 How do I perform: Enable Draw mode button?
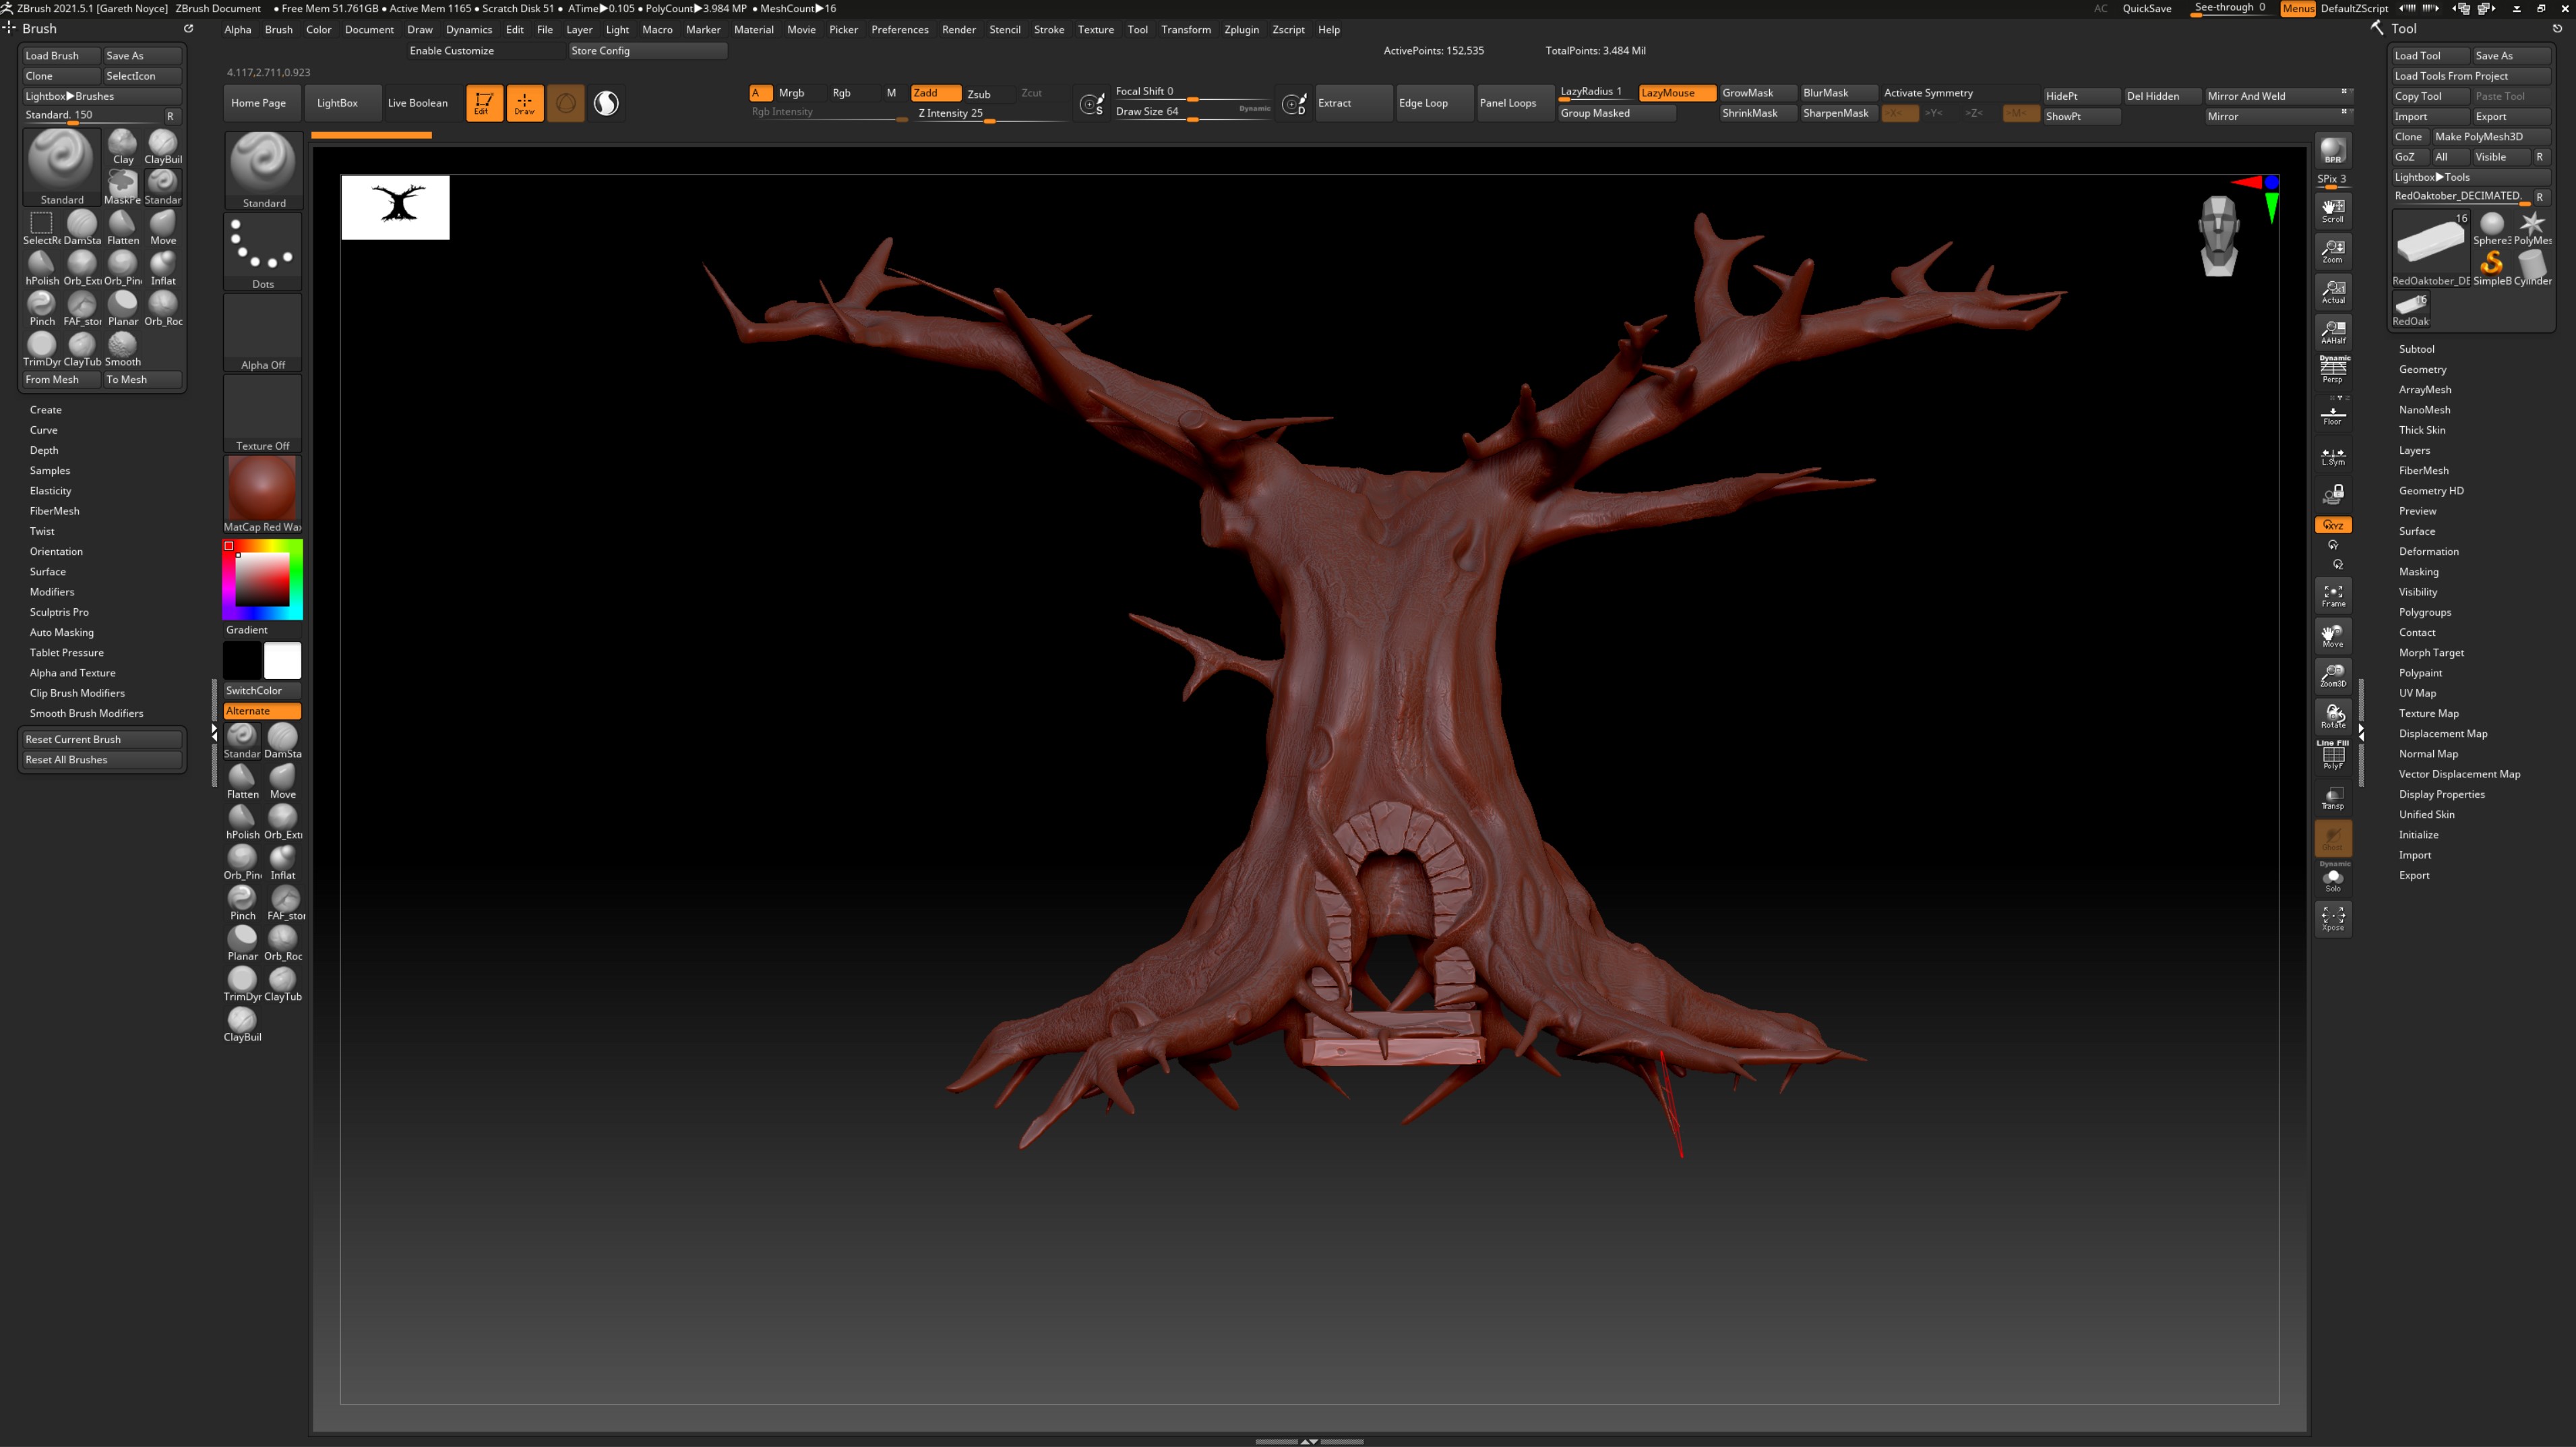click(525, 103)
